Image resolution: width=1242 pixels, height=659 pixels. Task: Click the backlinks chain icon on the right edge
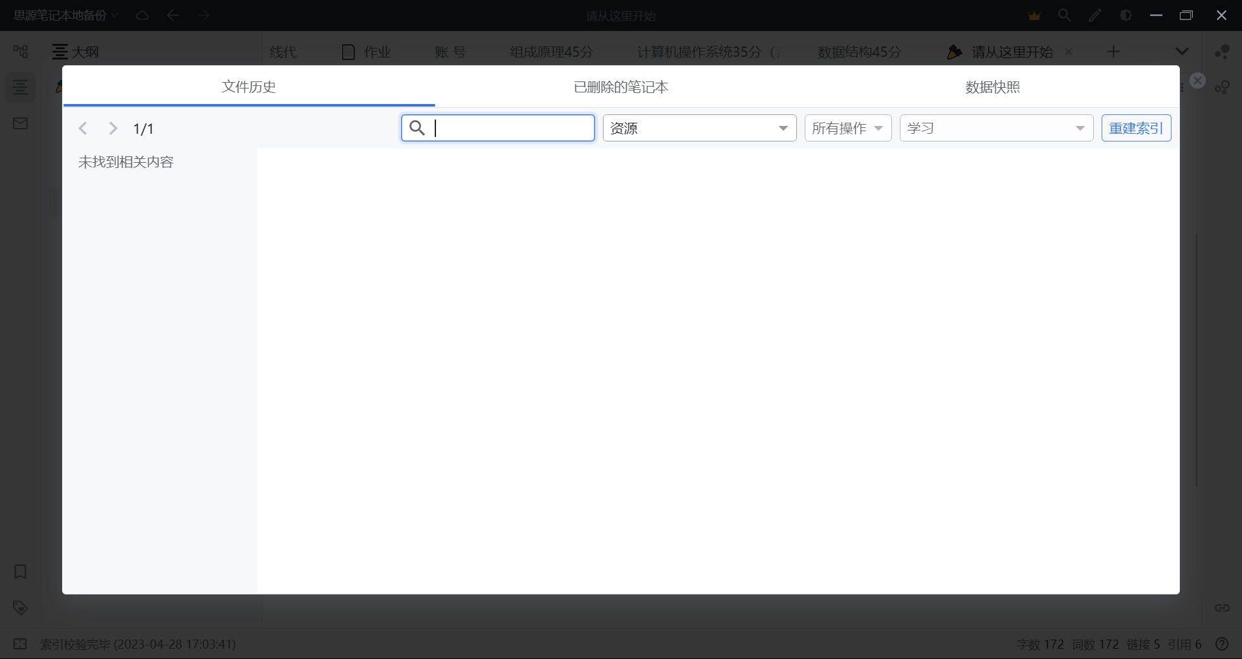tap(1223, 608)
